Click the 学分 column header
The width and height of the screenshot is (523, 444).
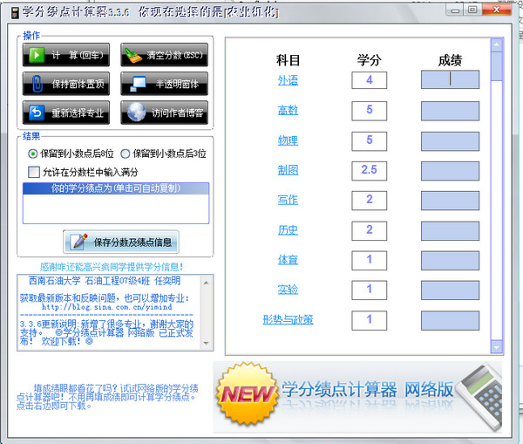tap(370, 60)
